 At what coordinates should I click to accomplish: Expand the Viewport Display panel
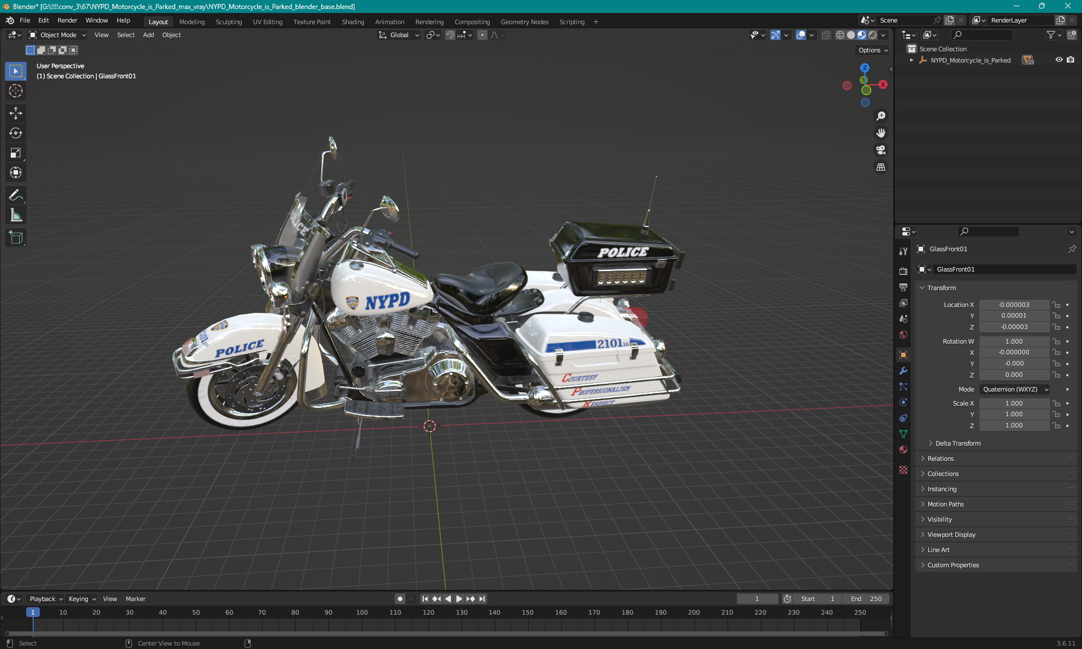[x=951, y=535]
